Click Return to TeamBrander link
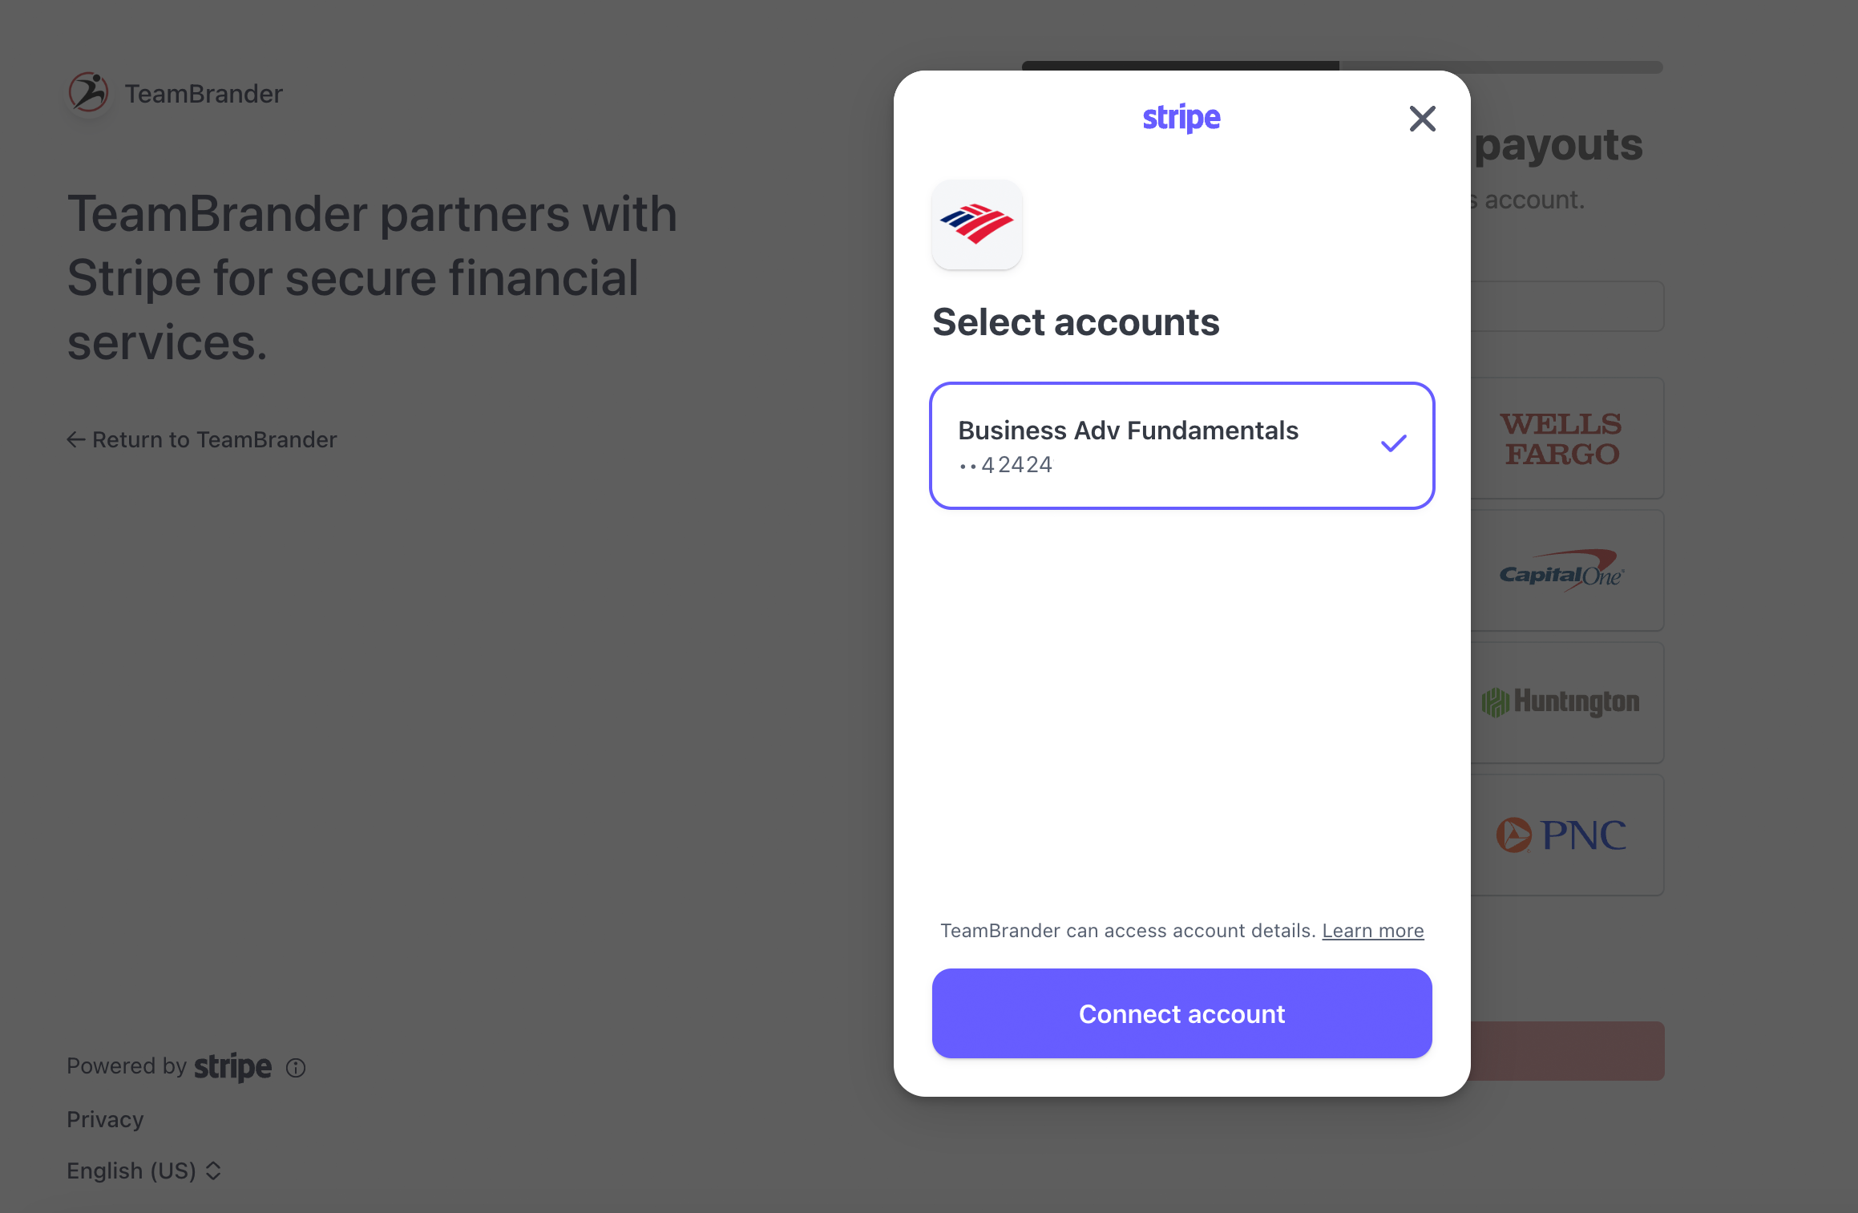Viewport: 1858px width, 1213px height. [202, 439]
